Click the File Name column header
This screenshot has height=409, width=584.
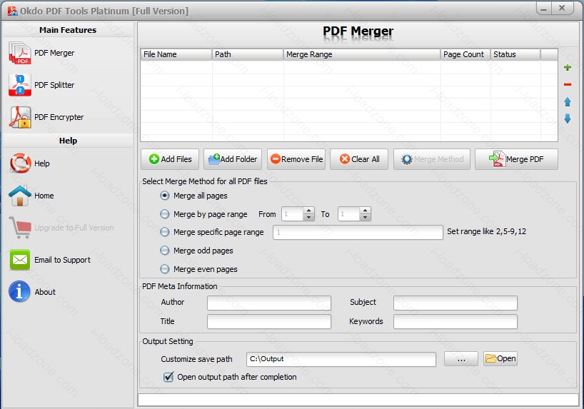click(x=176, y=54)
